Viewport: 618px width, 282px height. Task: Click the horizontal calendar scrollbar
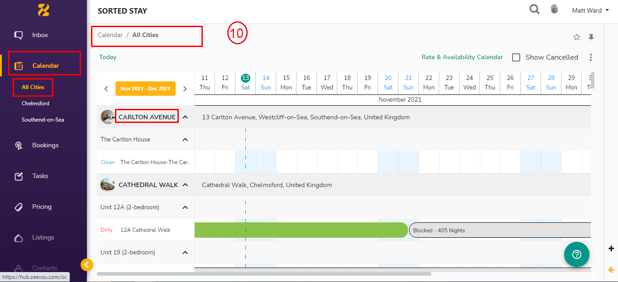pyautogui.click(x=264, y=273)
